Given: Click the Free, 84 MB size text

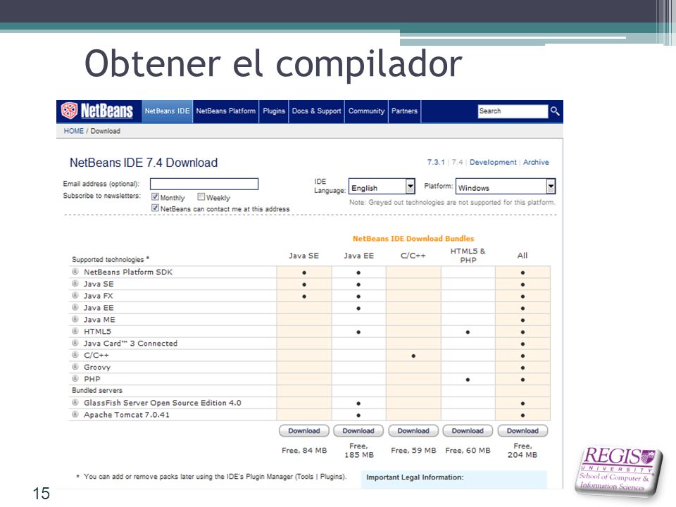Looking at the screenshot, I should 304,451.
